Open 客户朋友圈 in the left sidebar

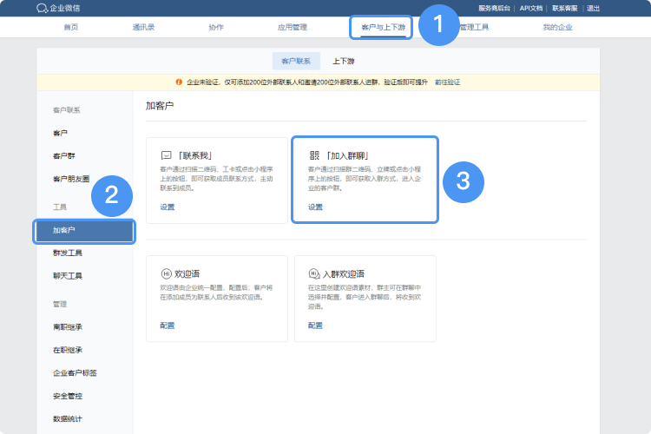coord(70,179)
